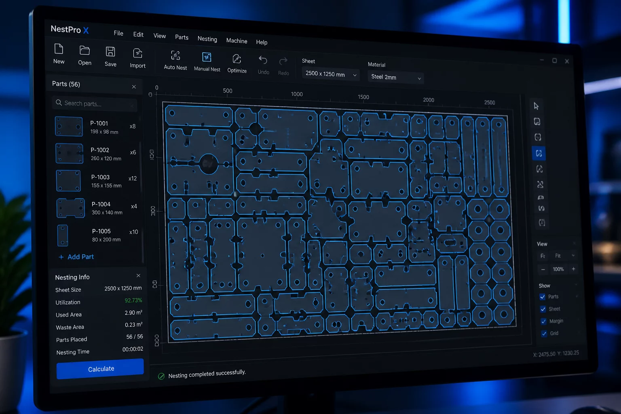Toggle the Margin show checkbox
This screenshot has width=621, height=414.
tap(544, 321)
